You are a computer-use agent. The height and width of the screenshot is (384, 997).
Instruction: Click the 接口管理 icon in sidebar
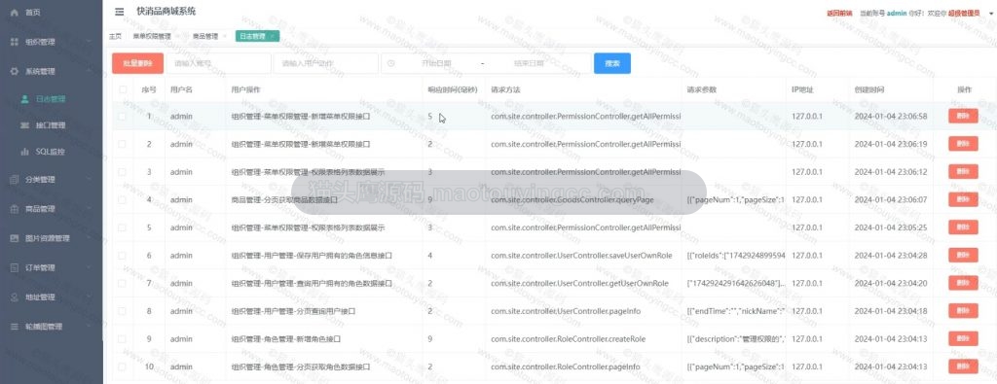pyautogui.click(x=24, y=125)
